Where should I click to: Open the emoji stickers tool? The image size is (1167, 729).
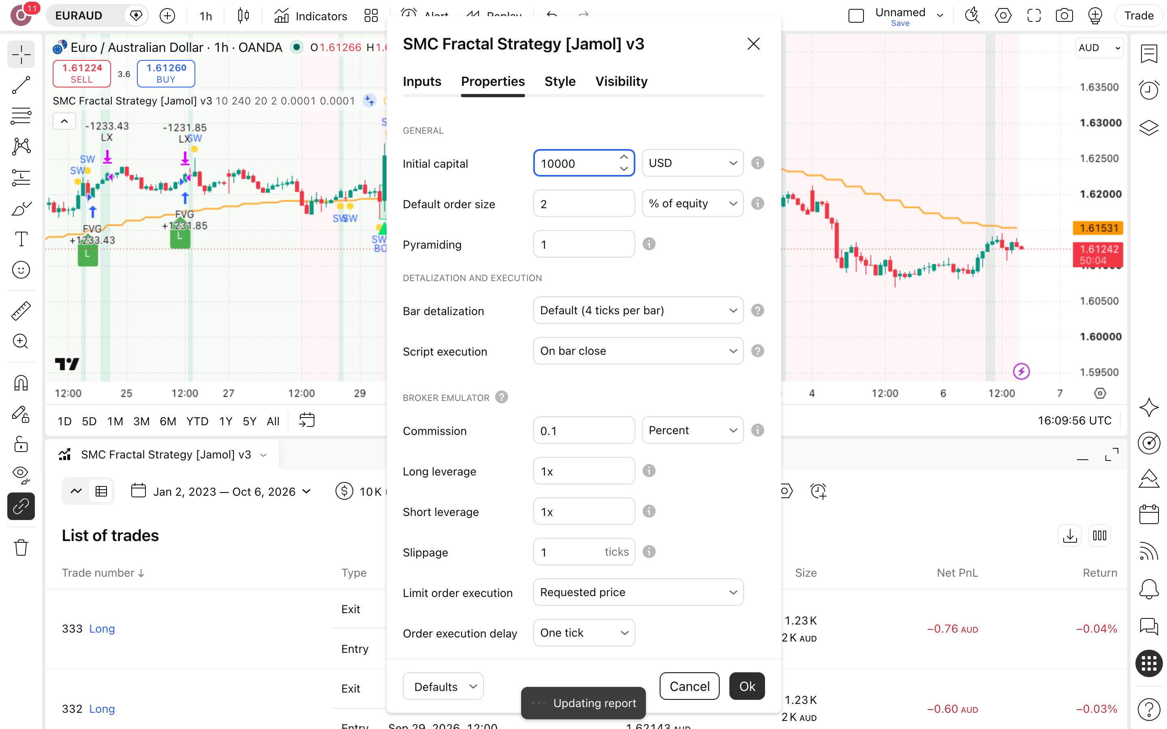(x=21, y=270)
